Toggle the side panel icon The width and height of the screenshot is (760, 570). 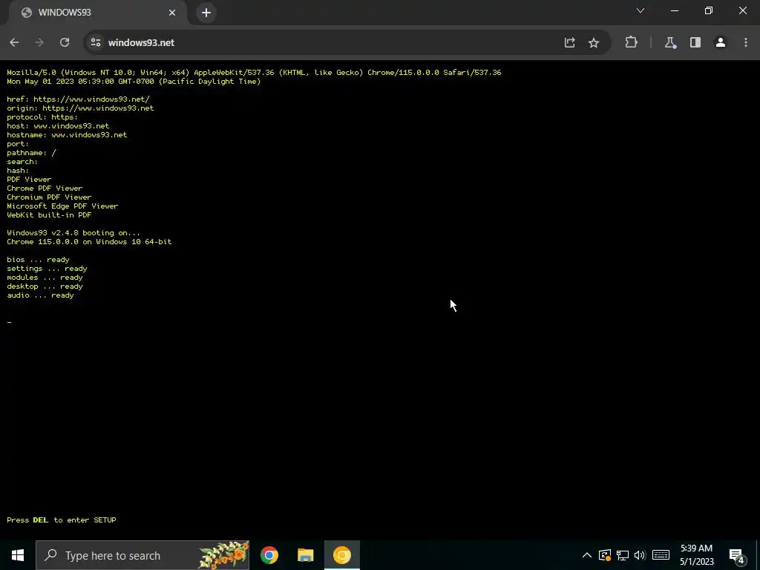click(695, 42)
